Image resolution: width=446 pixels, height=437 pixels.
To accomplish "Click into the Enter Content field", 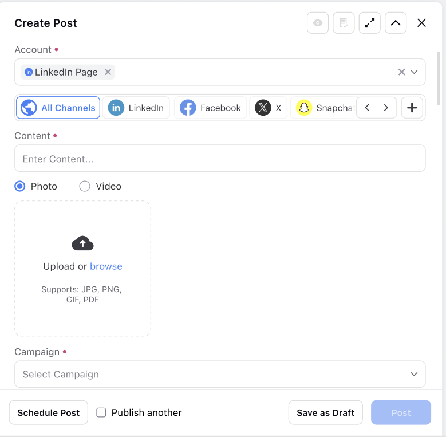I will pyautogui.click(x=220, y=158).
